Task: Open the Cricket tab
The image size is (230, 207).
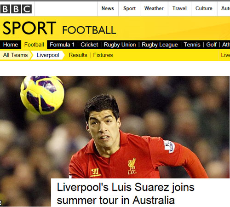Action: pos(89,45)
